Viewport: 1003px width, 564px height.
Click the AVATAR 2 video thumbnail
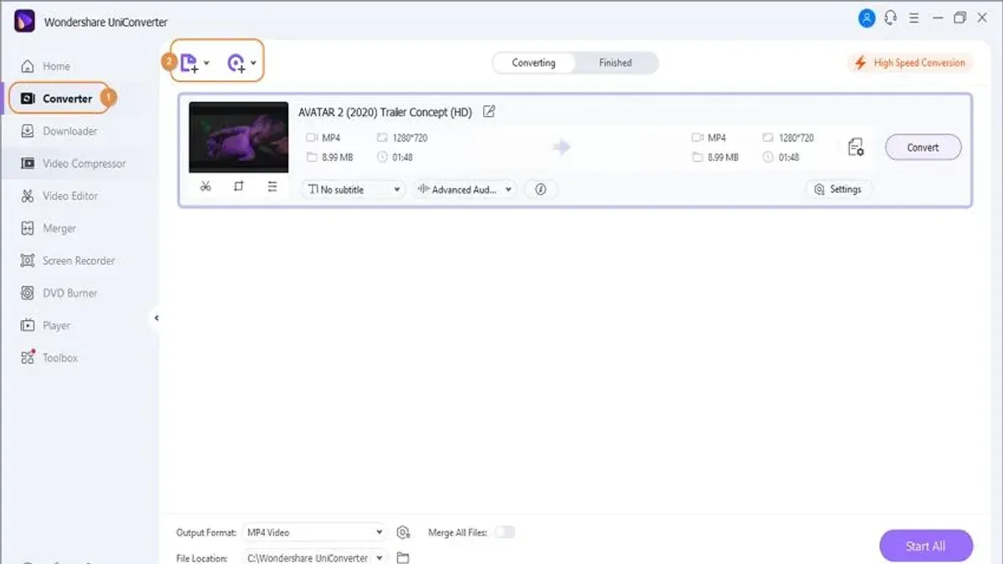coord(238,137)
